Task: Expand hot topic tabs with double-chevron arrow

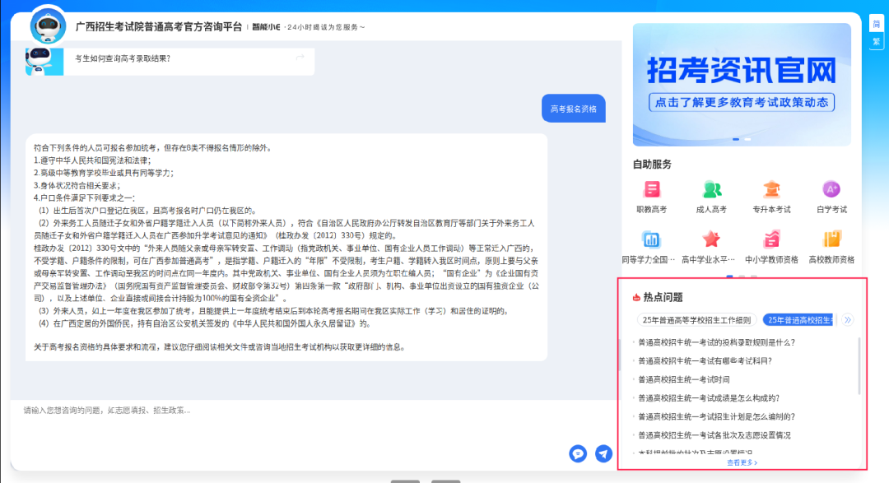Action: tap(848, 320)
